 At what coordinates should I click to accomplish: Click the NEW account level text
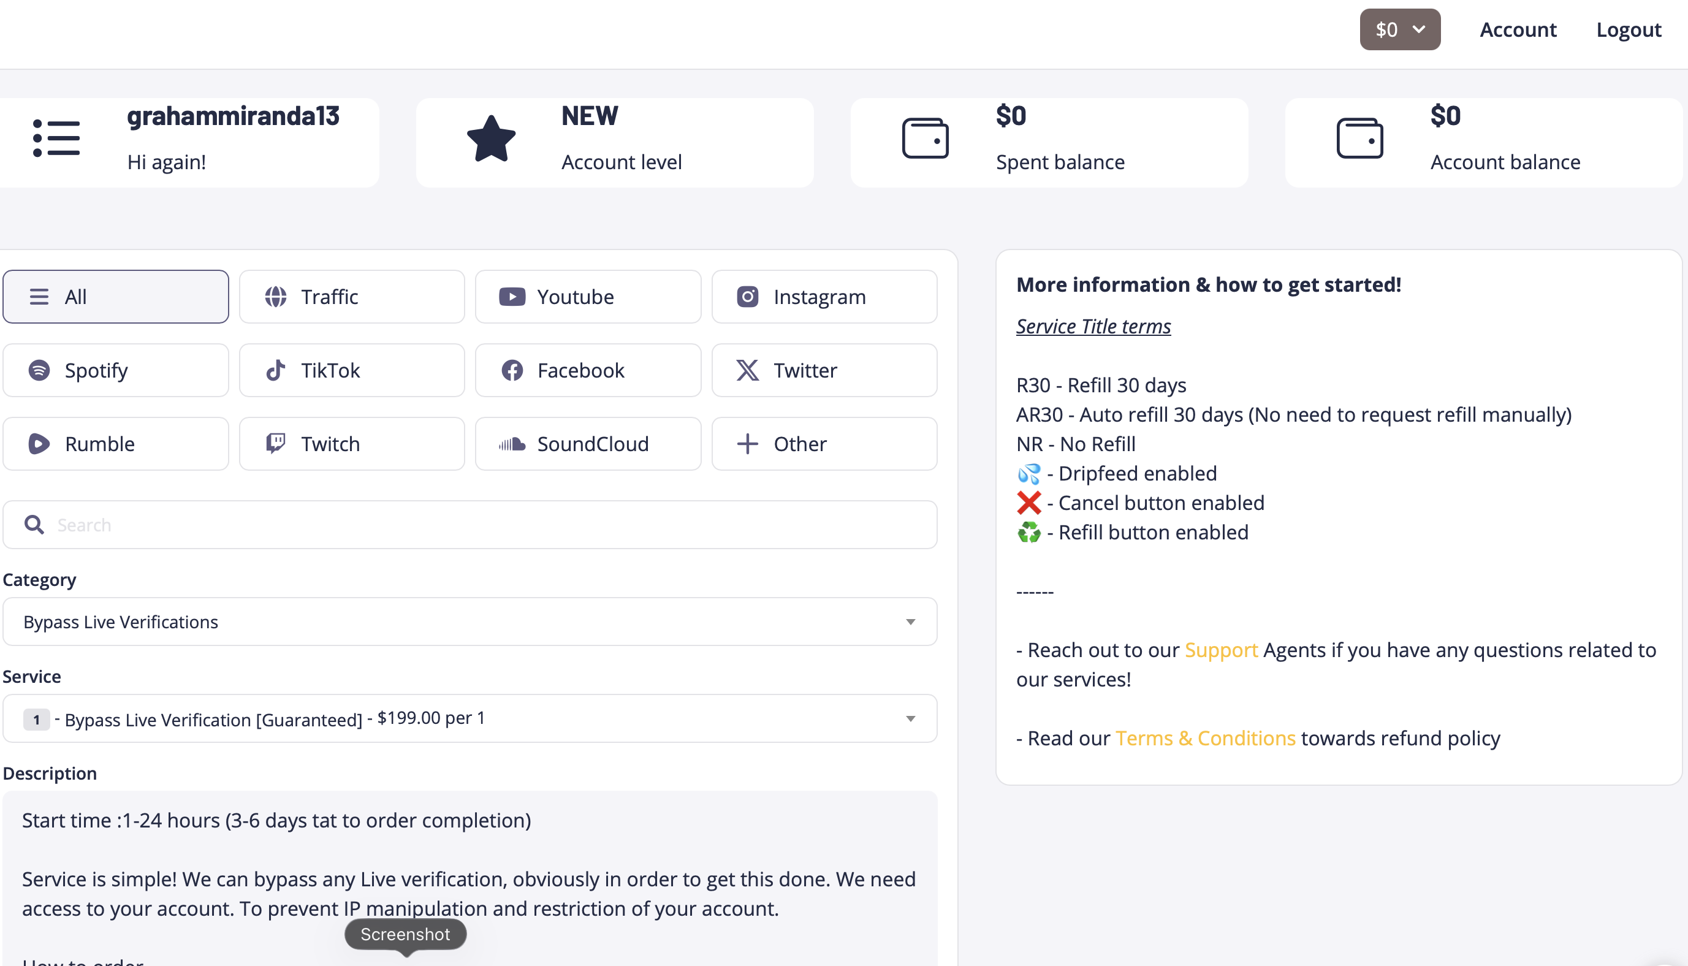[x=590, y=116]
